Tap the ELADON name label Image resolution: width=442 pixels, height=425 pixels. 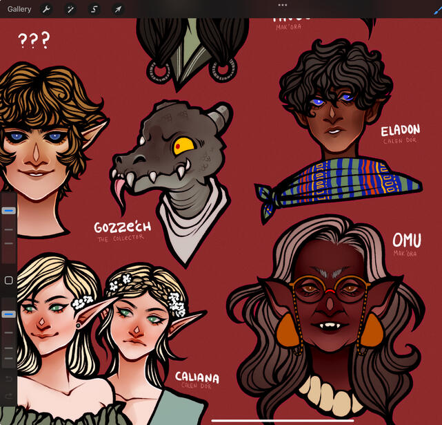point(400,131)
